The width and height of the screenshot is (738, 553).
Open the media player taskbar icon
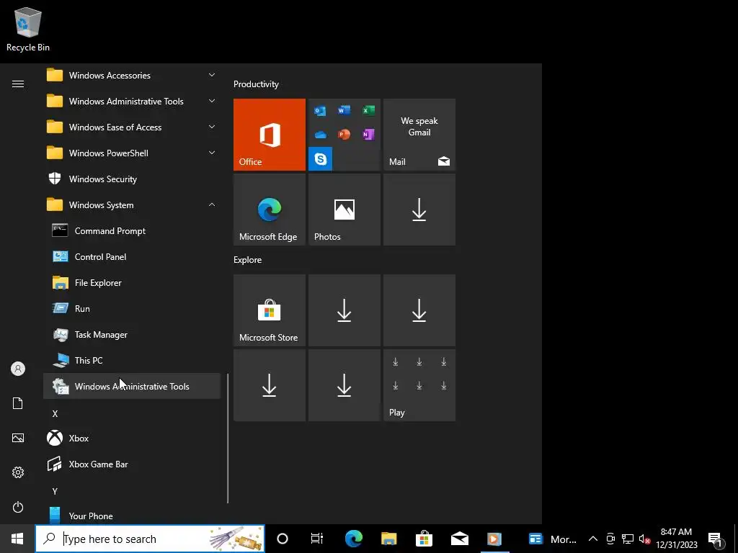494,539
